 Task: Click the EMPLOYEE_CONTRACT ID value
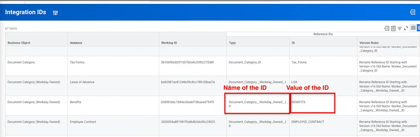(x=308, y=122)
